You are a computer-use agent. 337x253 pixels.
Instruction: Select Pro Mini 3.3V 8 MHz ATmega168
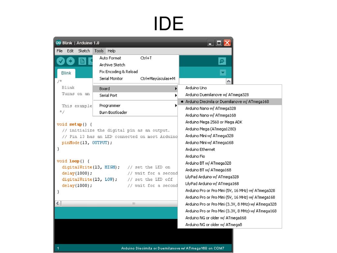click(x=230, y=211)
